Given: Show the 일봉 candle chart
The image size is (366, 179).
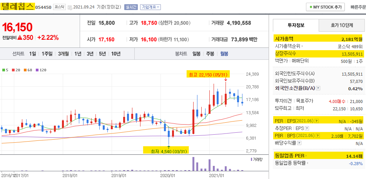Looking at the screenshot, I should (x=196, y=54).
